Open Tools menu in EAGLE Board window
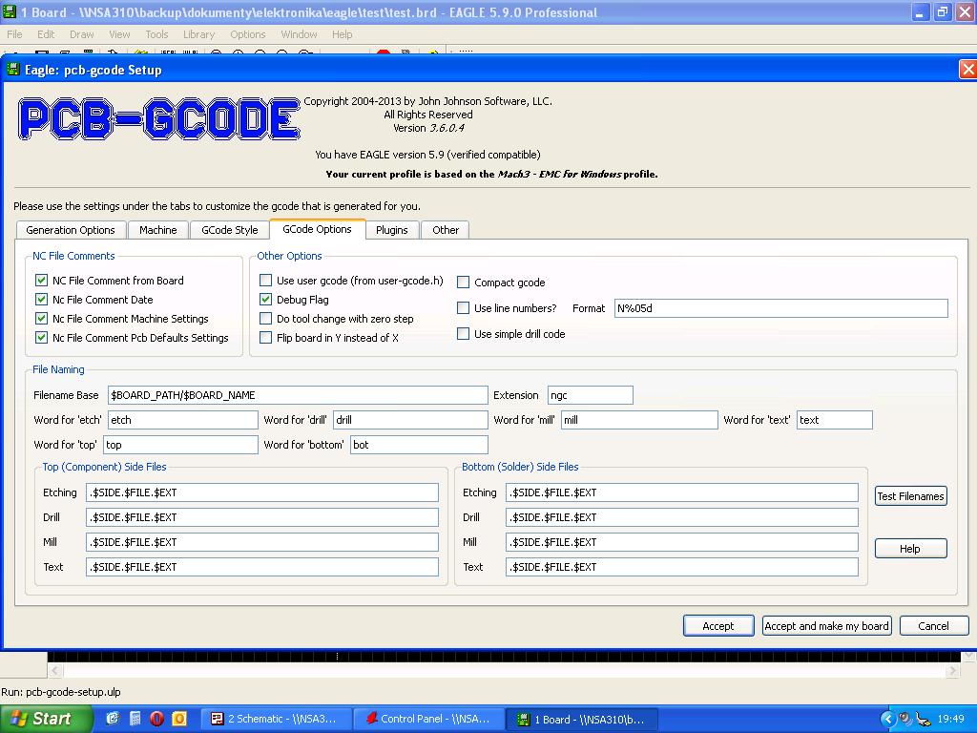Viewport: 977px width, 733px height. [x=156, y=34]
